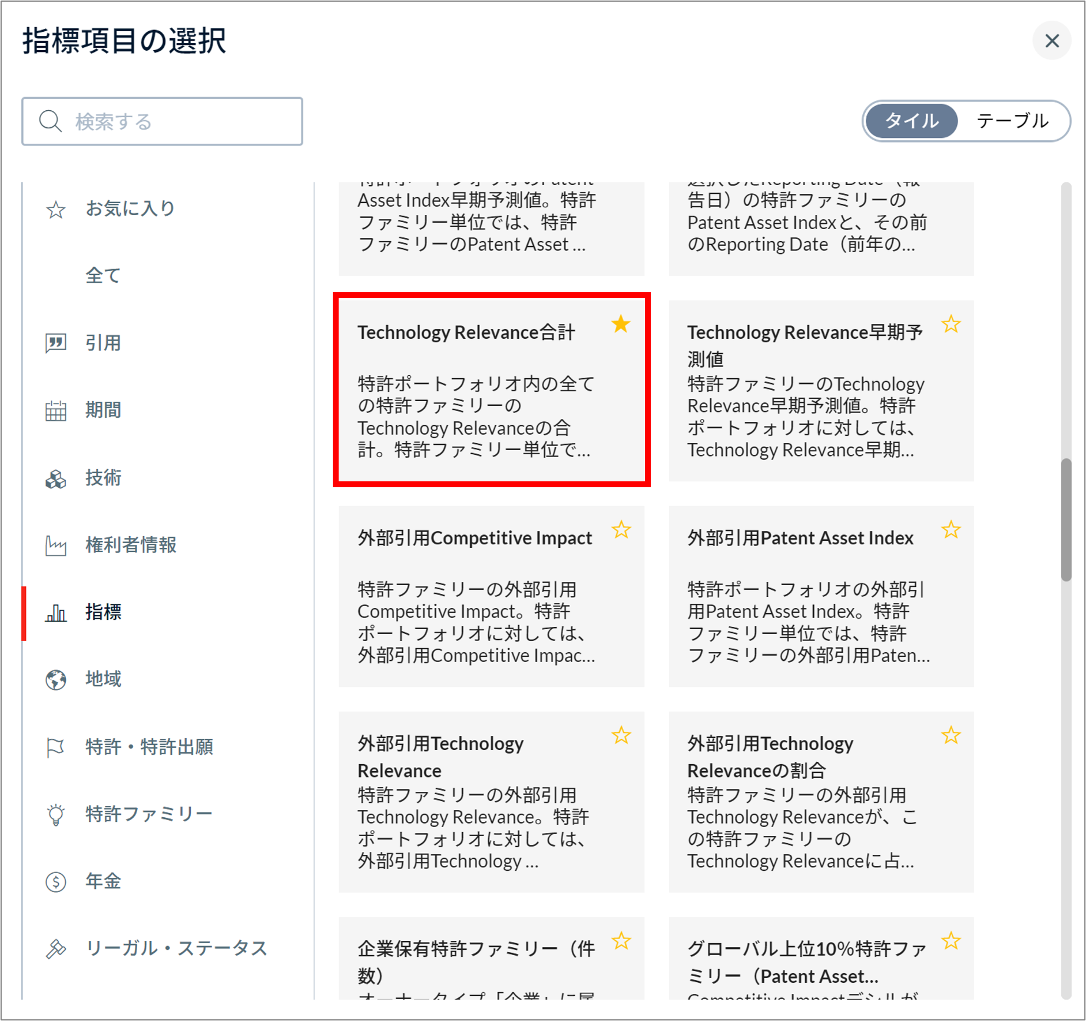The width and height of the screenshot is (1086, 1021).
Task: Open the 技術 category
Action: pyautogui.click(x=103, y=478)
